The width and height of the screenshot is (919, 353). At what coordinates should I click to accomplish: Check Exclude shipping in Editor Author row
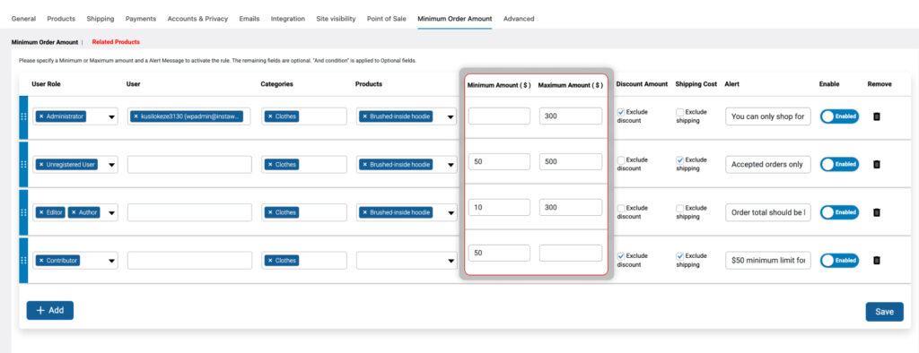click(680, 208)
